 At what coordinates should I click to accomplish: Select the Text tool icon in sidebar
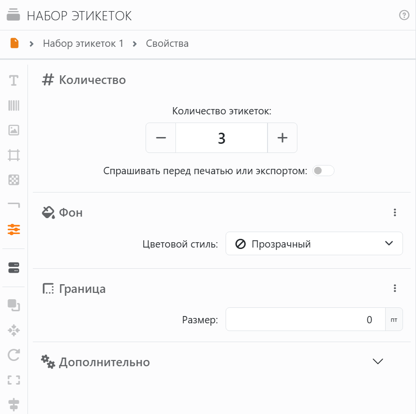[14, 81]
